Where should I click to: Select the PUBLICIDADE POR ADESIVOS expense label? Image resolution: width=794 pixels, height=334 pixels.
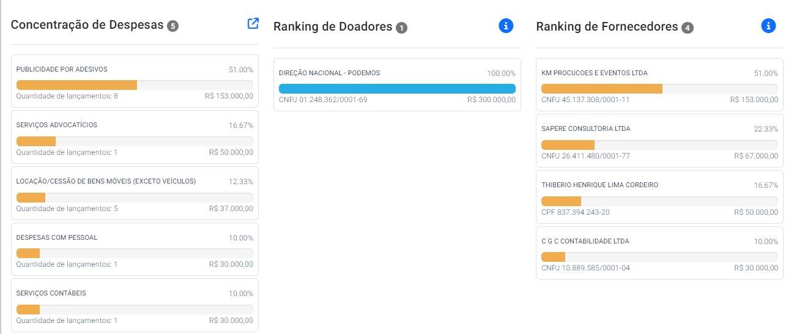(62, 69)
